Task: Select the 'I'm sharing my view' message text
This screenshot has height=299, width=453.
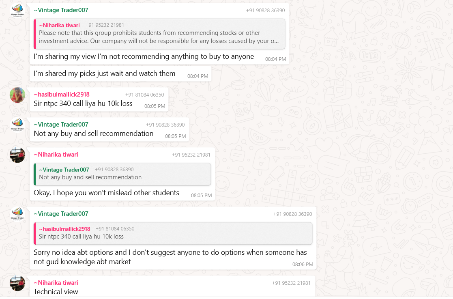Action: pos(144,56)
